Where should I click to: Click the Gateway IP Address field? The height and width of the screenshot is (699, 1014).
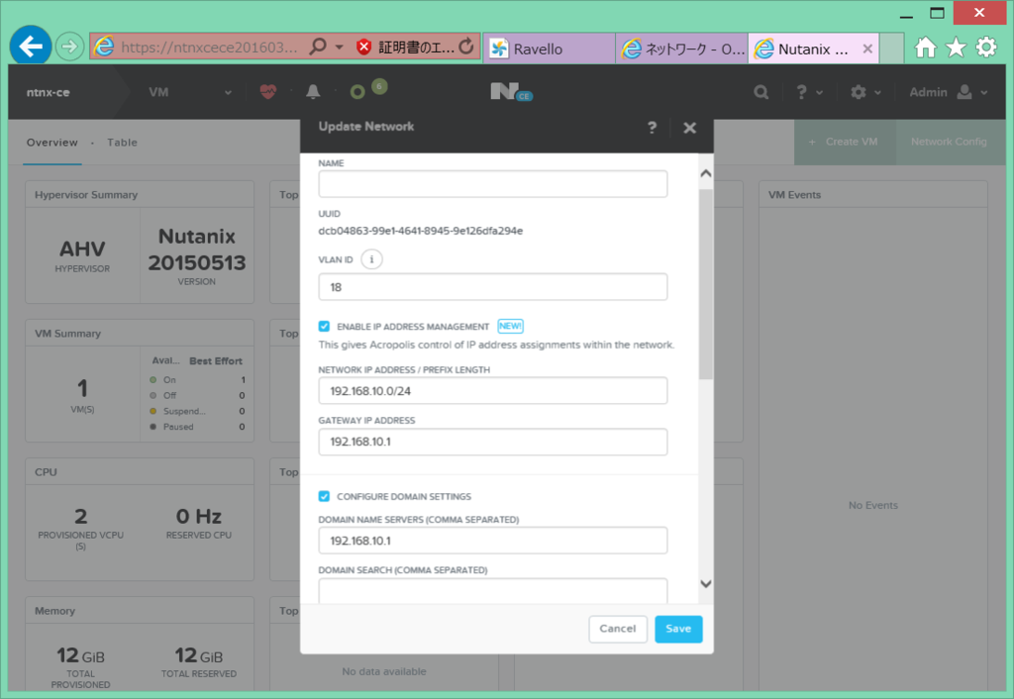tap(493, 442)
